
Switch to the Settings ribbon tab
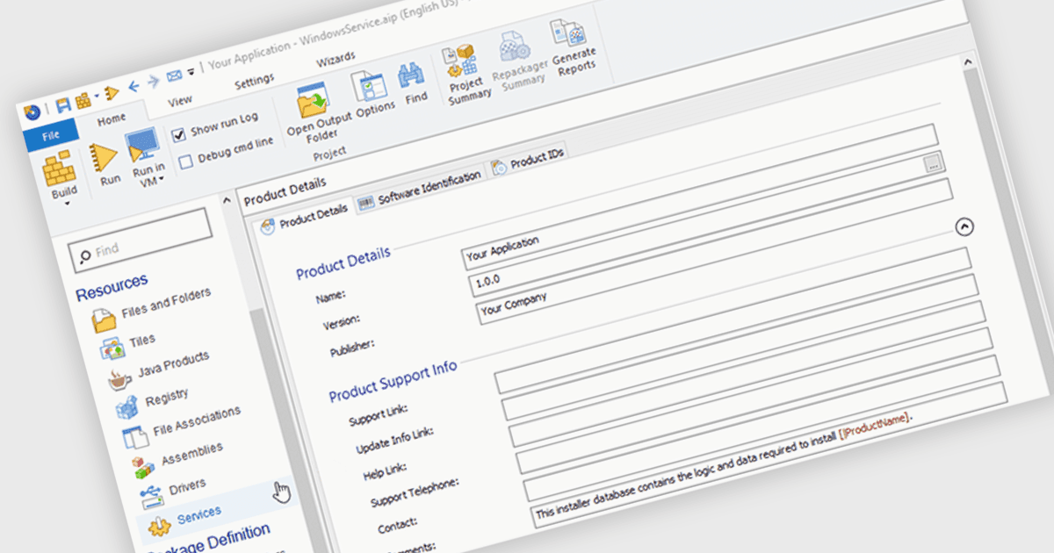(x=255, y=81)
